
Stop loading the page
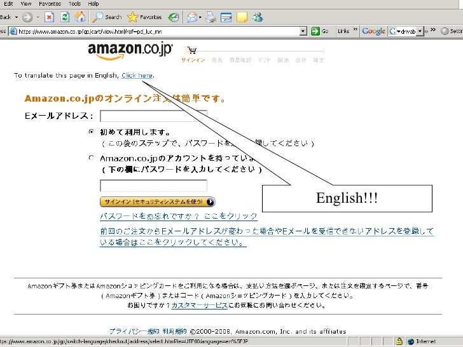50,17
